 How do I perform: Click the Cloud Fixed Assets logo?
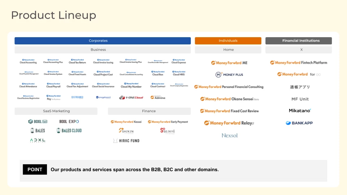pyautogui.click(x=77, y=73)
